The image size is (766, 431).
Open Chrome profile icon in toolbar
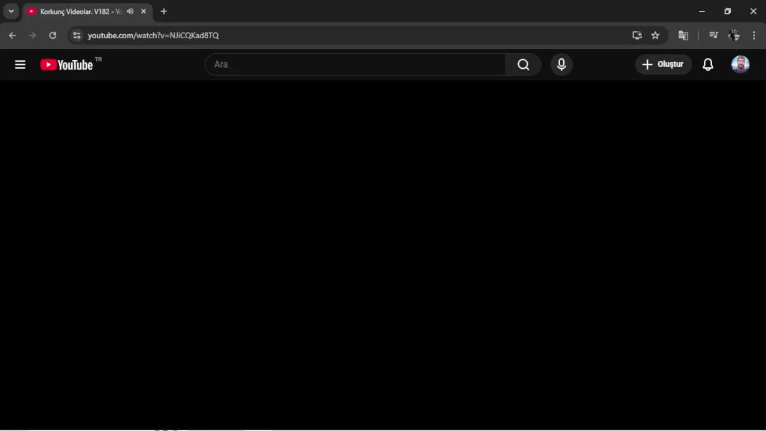pyautogui.click(x=734, y=35)
